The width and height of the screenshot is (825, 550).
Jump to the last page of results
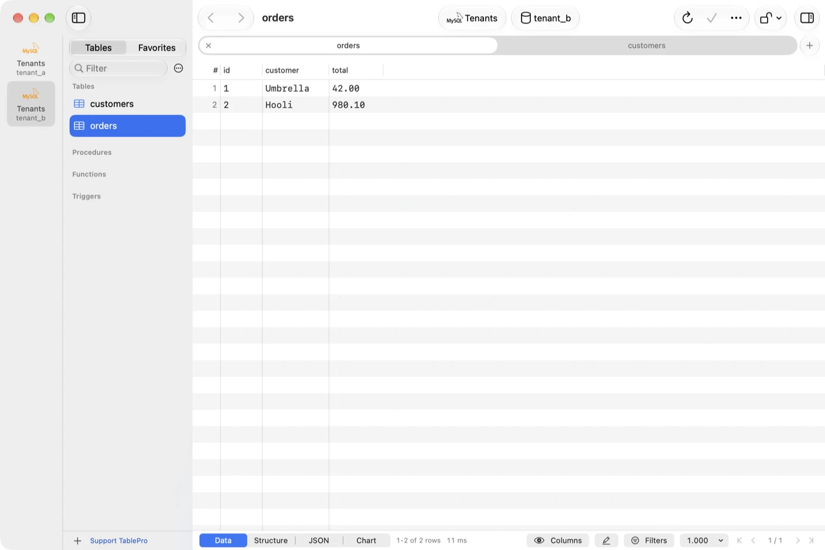[812, 541]
